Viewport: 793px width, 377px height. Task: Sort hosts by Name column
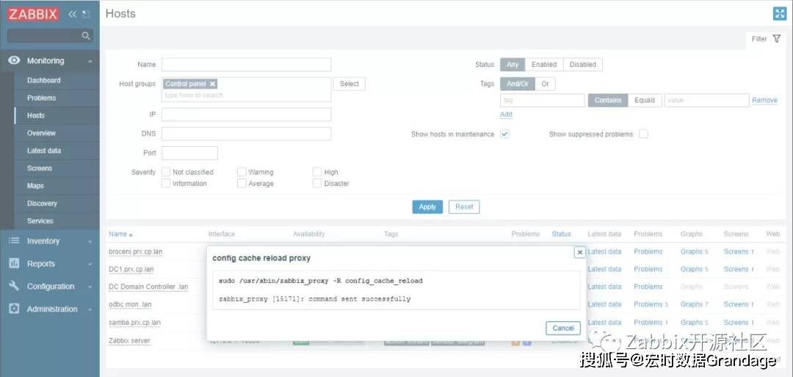(120, 234)
